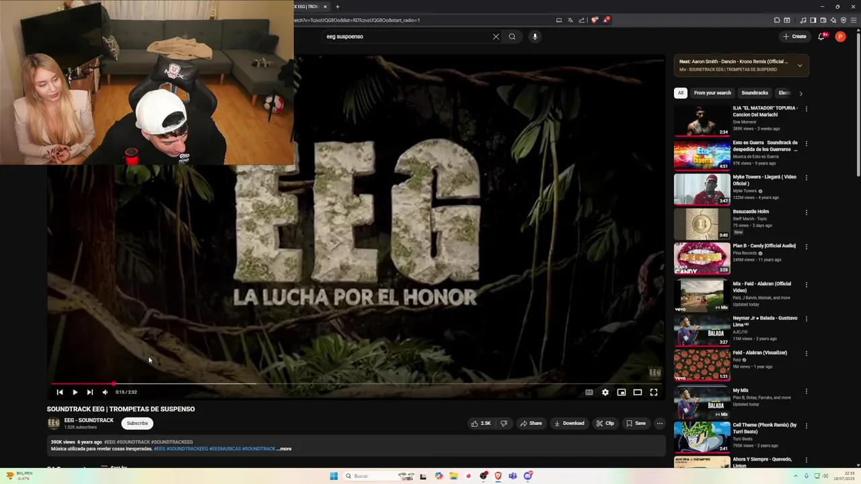Open the #SOUNDTRACKEEG hashtag in description text
The width and height of the screenshot is (861, 484).
[x=188, y=449]
